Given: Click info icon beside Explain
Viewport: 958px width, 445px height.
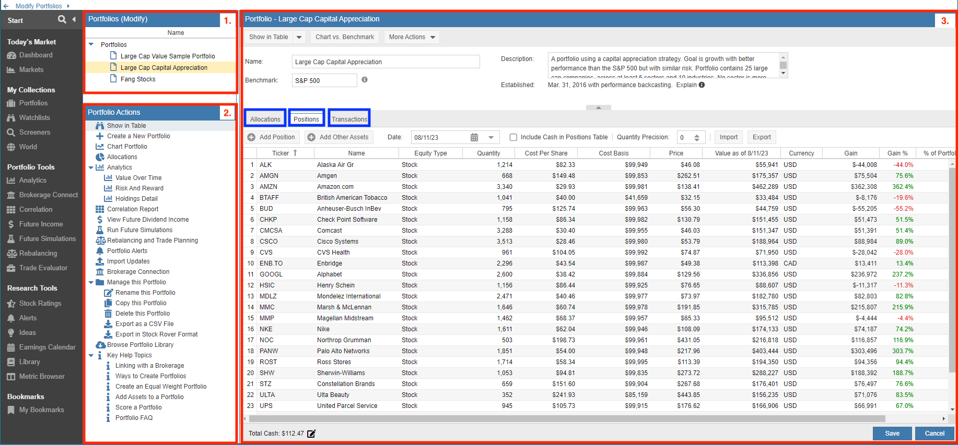Looking at the screenshot, I should coord(702,85).
